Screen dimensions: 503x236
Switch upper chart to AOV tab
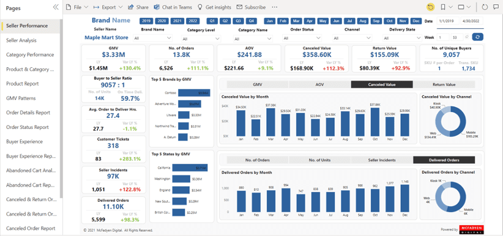pyautogui.click(x=320, y=84)
